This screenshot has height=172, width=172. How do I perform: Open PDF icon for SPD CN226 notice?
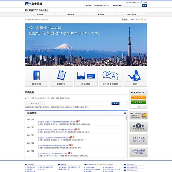71,137
